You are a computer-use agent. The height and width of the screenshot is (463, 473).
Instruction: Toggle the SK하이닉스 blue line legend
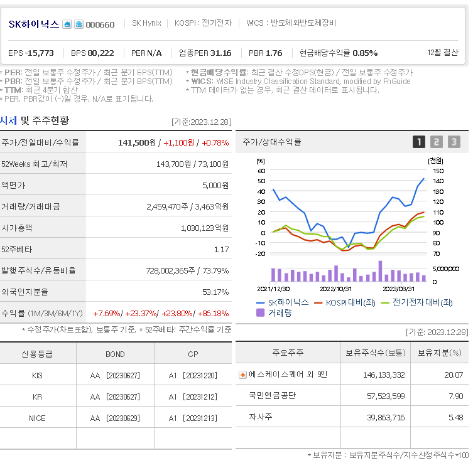pos(282,302)
